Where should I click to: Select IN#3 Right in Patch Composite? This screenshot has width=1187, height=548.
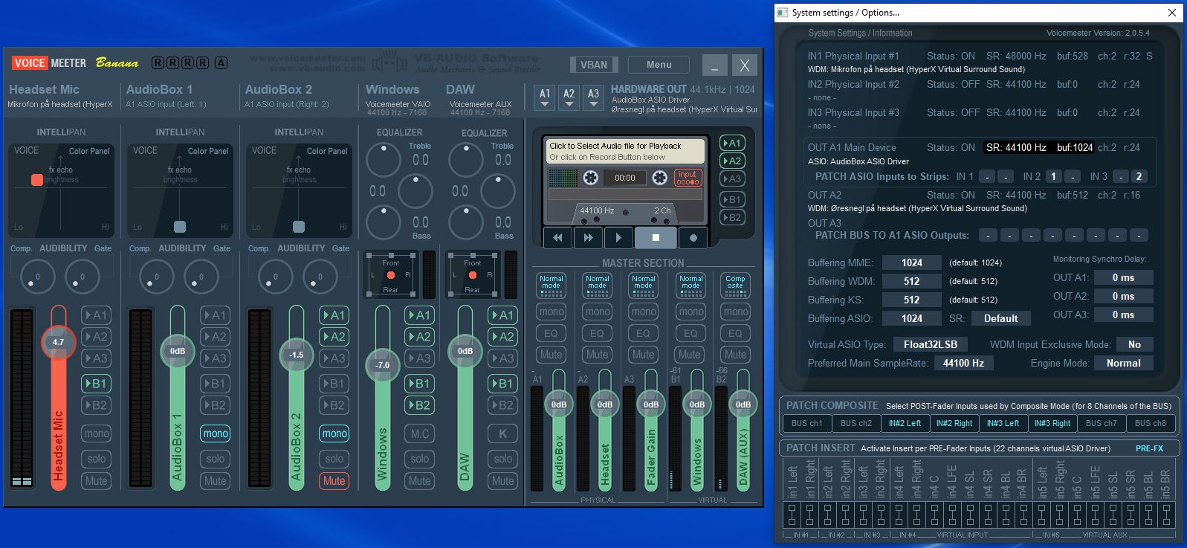(1052, 423)
